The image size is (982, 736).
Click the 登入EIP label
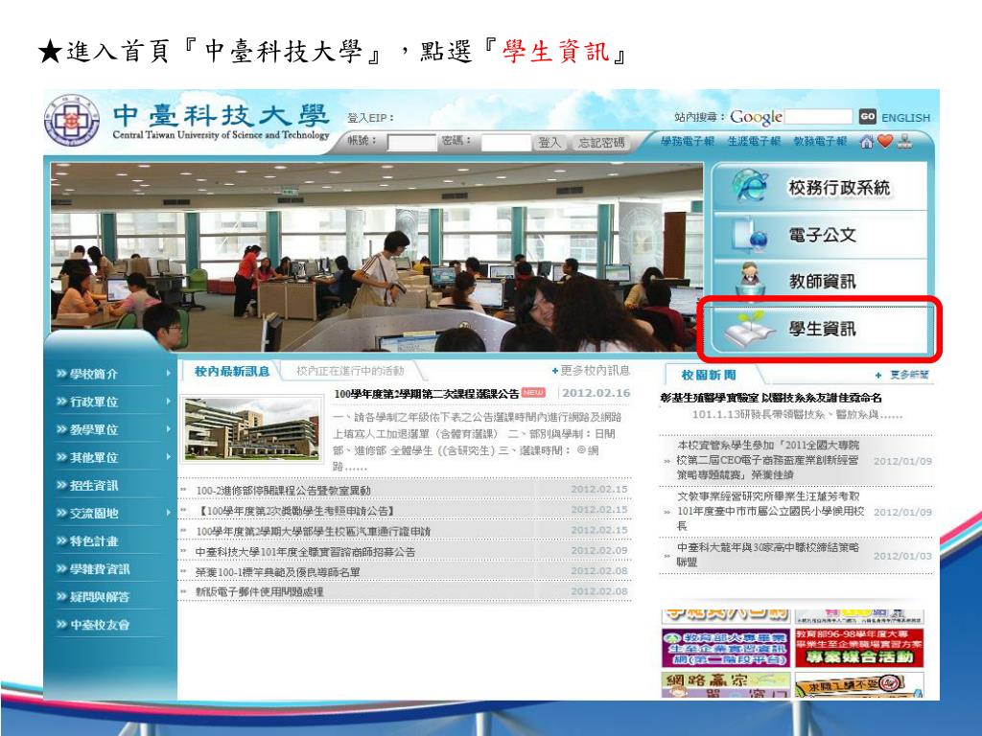[370, 118]
